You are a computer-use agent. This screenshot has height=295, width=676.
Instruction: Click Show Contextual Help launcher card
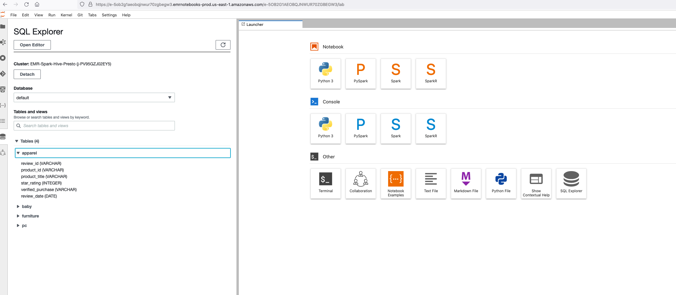536,184
